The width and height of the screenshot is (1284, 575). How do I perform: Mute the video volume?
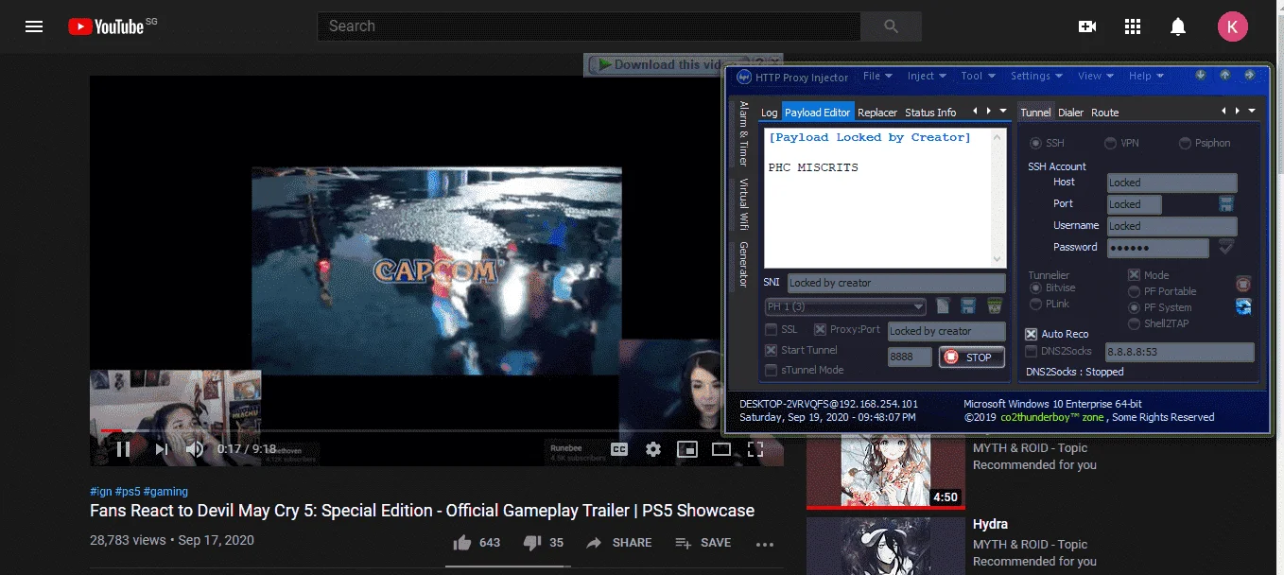click(x=195, y=449)
